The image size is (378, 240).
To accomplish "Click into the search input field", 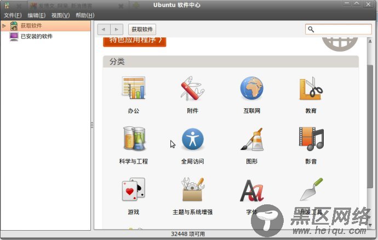I will tap(339, 29).
